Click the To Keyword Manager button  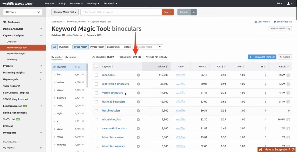262,57
